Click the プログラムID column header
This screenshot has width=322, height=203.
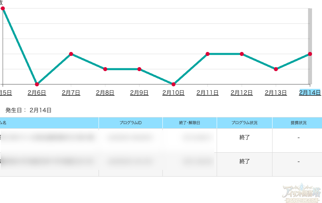point(130,123)
